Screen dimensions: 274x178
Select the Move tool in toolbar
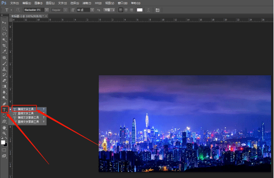(4, 23)
